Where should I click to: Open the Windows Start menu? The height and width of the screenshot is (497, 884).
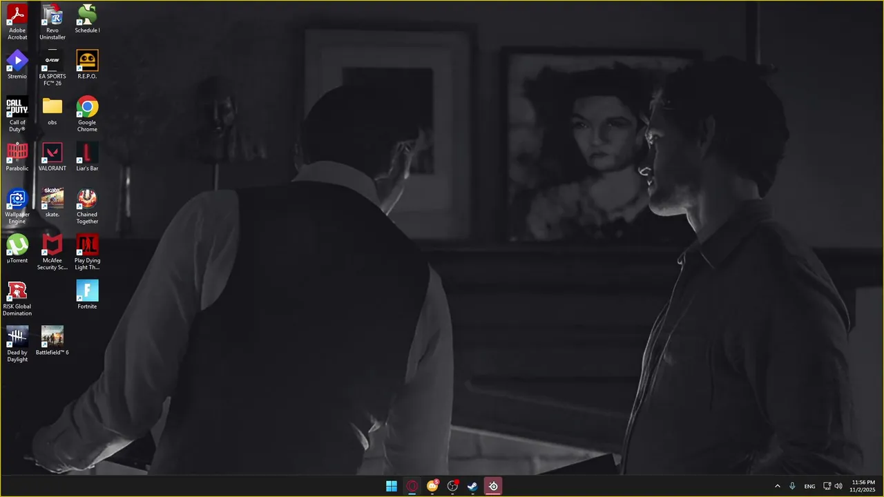392,486
